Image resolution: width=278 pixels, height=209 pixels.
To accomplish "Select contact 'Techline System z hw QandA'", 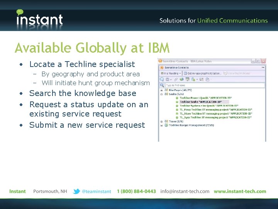I will pos(209,106).
